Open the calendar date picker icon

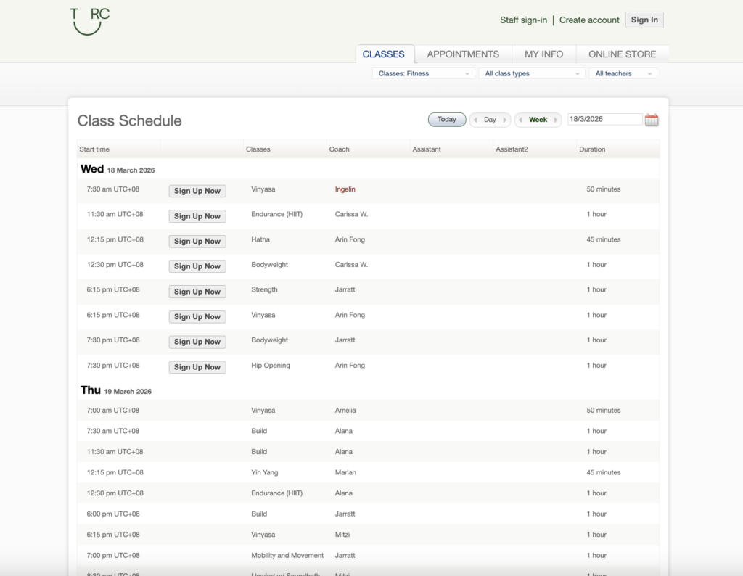pyautogui.click(x=652, y=120)
